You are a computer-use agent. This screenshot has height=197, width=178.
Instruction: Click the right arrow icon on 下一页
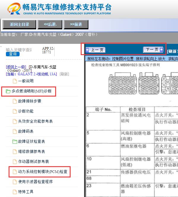[x=161, y=49]
